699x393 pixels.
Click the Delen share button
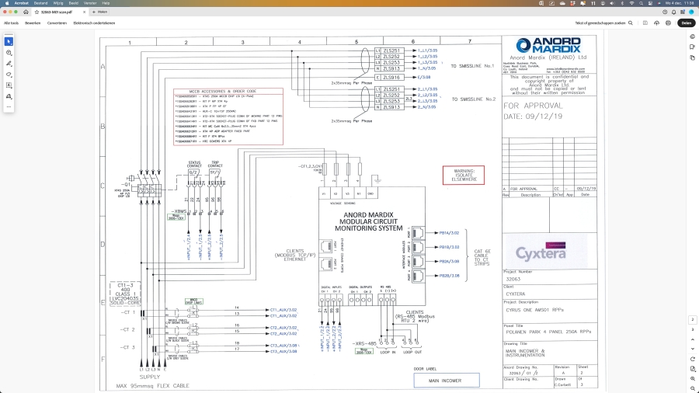click(x=686, y=23)
